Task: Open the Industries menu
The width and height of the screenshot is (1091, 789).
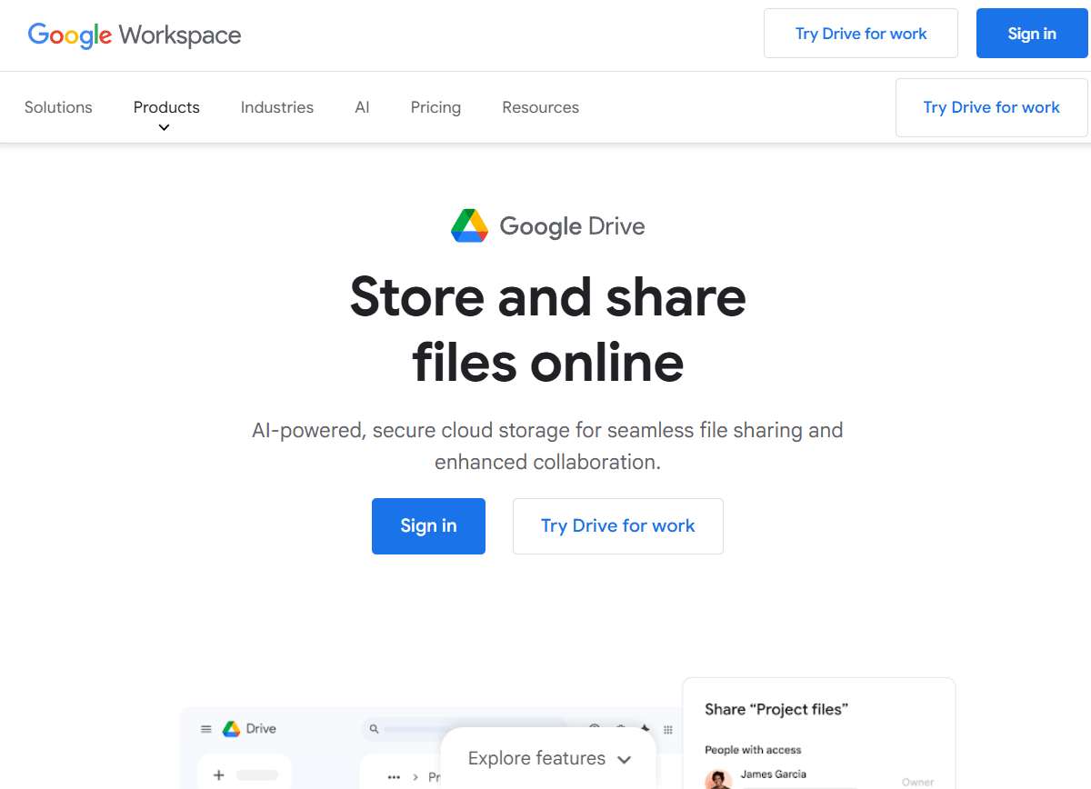Action: 277,107
